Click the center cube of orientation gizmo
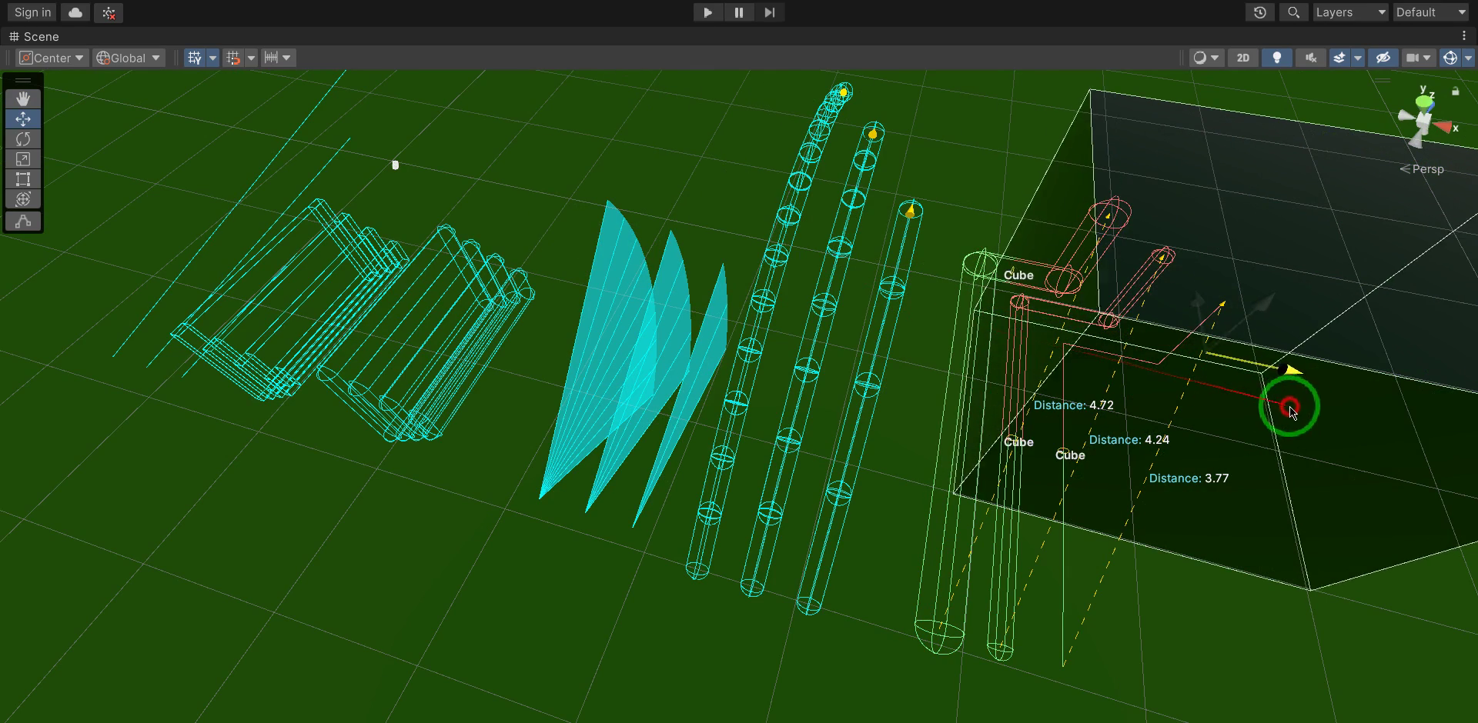The width and height of the screenshot is (1478, 723). pos(1424,122)
